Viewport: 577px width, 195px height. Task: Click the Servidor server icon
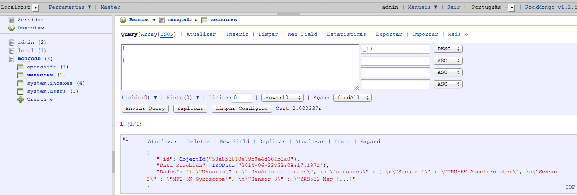pos(11,20)
